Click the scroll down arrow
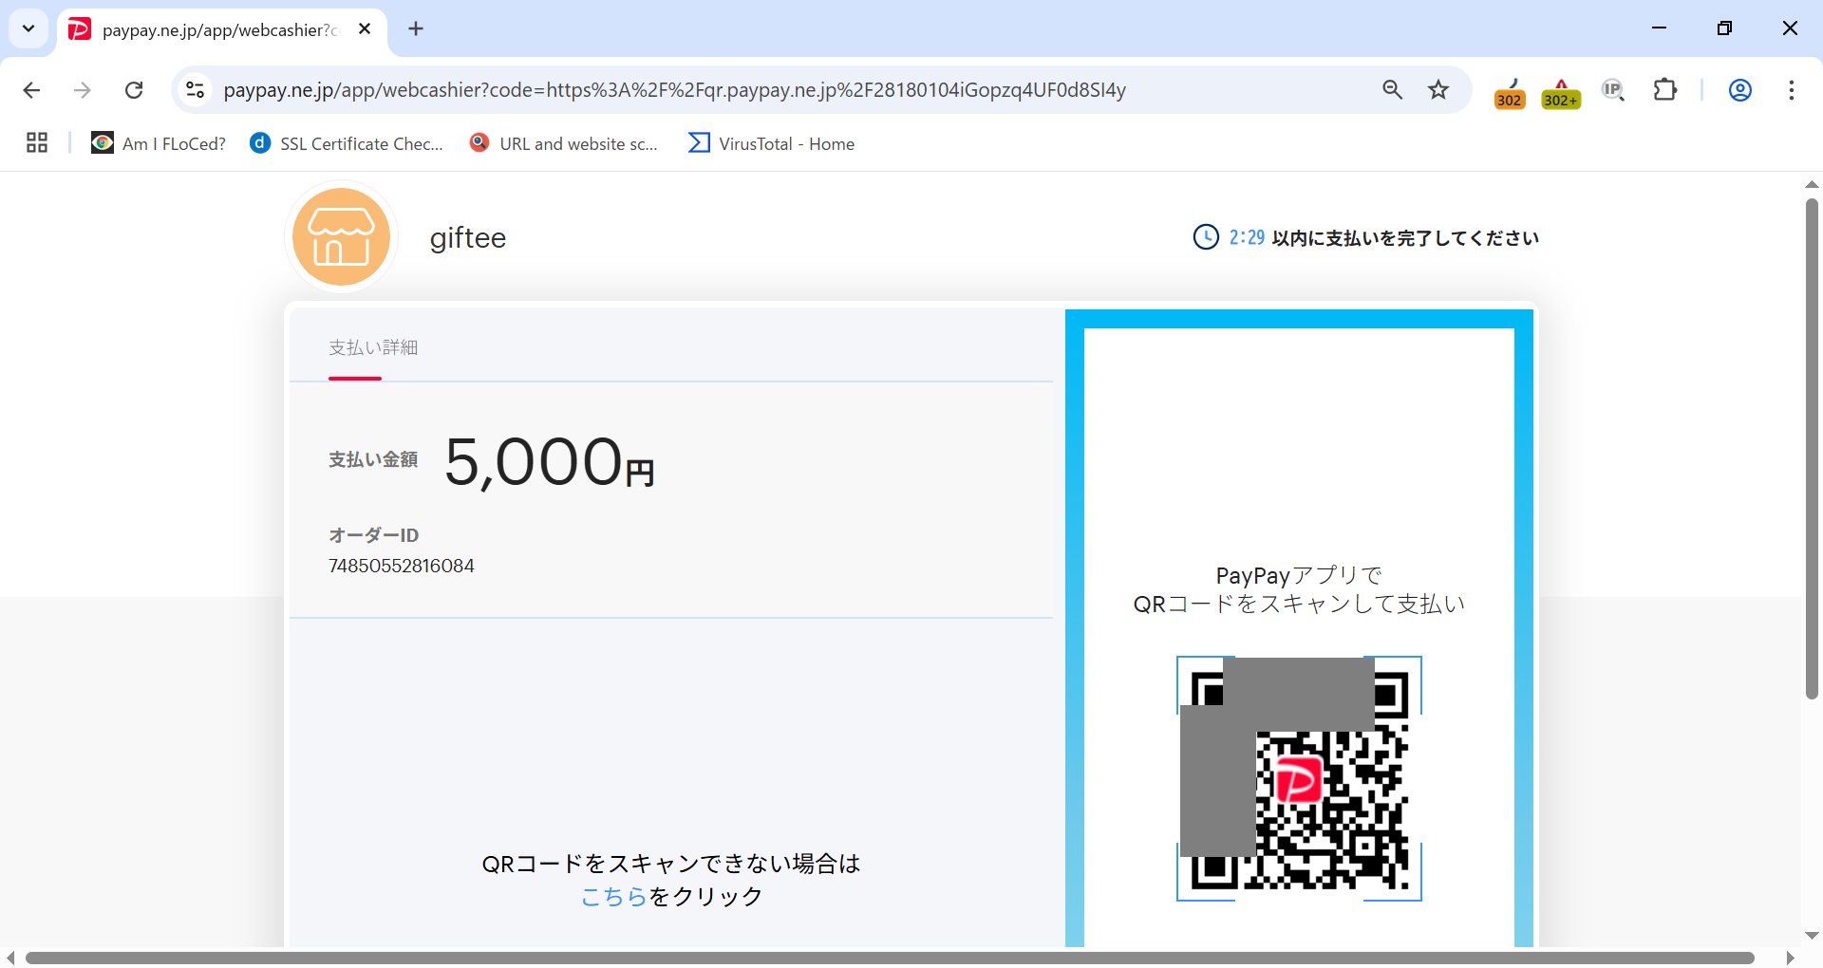This screenshot has height=968, width=1823. click(x=1812, y=936)
